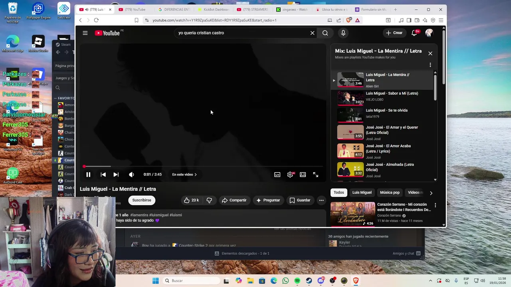Skip to next video in the mix
511x287 pixels.
coord(116,175)
